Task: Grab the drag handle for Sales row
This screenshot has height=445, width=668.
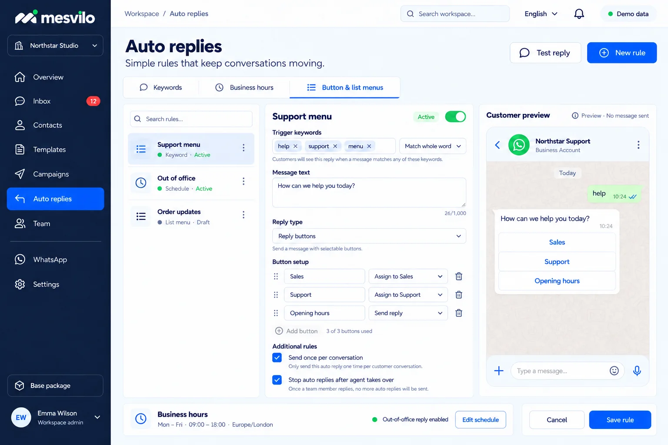Action: [x=276, y=276]
